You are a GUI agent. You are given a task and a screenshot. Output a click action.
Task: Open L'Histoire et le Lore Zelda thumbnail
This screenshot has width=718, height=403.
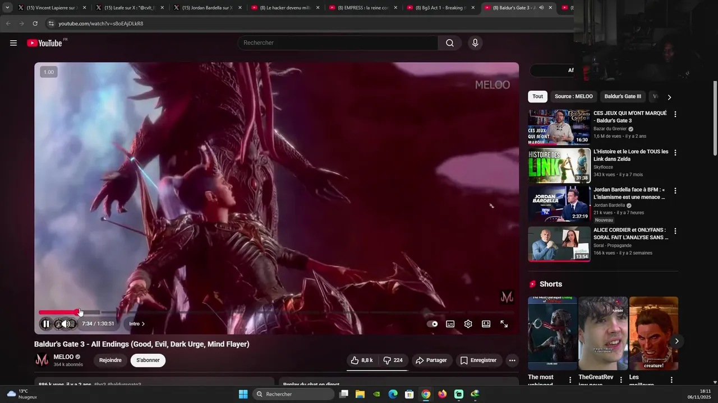[559, 166]
